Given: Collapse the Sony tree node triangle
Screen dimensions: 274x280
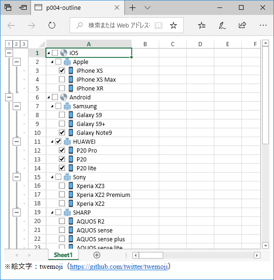Looking at the screenshot, I should 52,177.
